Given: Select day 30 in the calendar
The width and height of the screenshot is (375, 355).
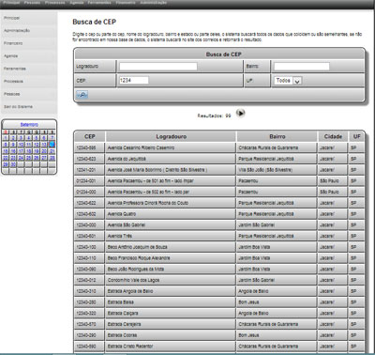Looking at the screenshot, I should [13, 164].
